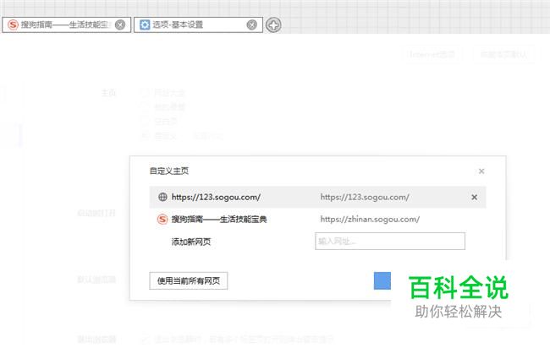Click the blue confirm button in dialog
550x348 pixels.
tap(382, 280)
